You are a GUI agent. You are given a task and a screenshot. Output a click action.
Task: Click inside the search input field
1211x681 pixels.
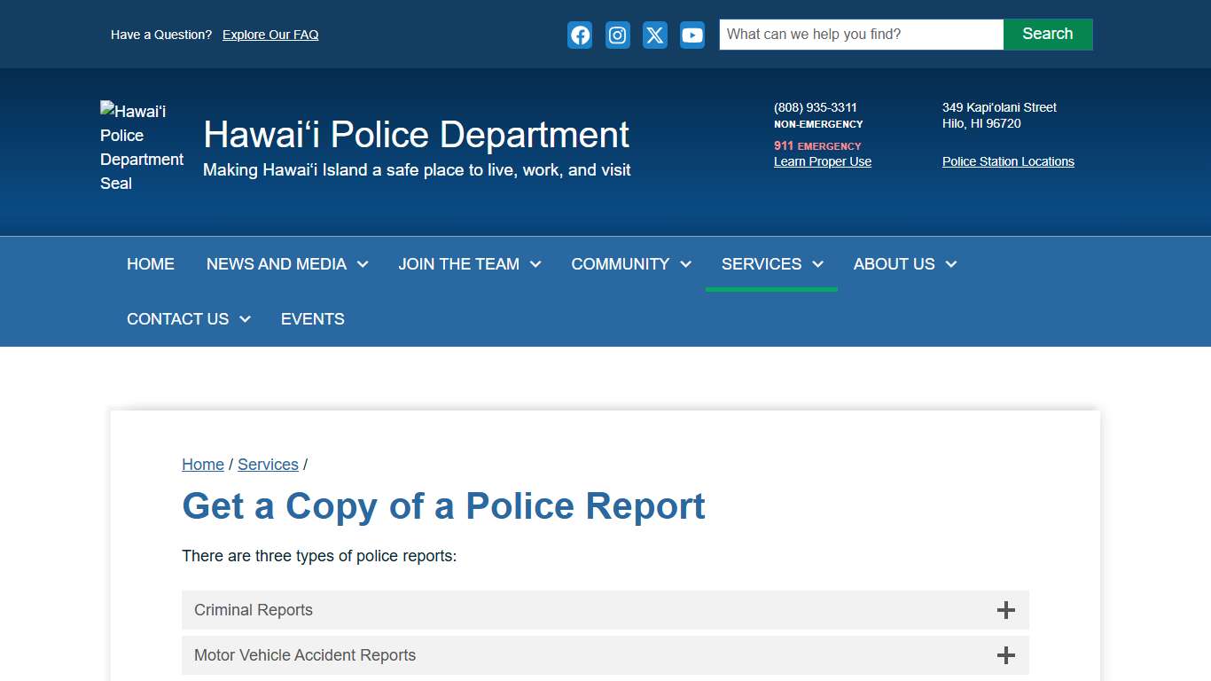(860, 34)
